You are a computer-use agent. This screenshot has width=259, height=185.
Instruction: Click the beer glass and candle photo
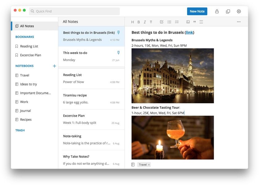(173, 138)
